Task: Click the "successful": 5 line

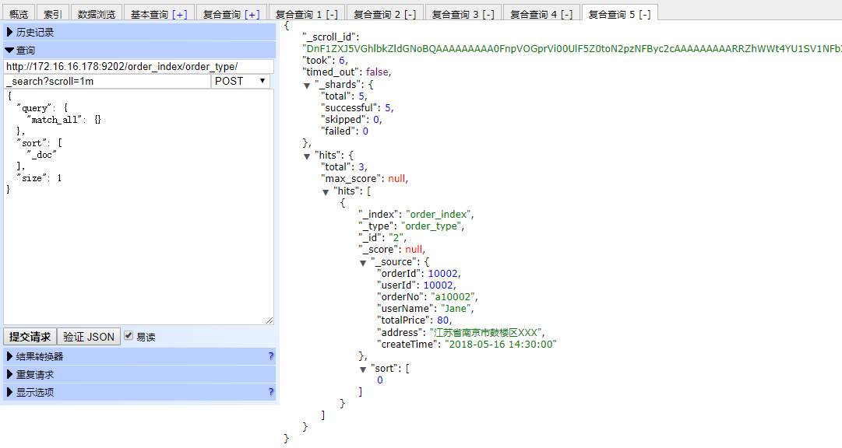Action: 357,108
